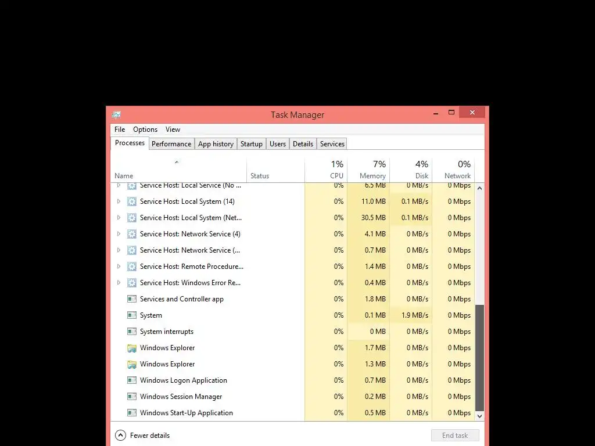Click the 4.1 MB memory value
The height and width of the screenshot is (446, 595).
pyautogui.click(x=375, y=234)
